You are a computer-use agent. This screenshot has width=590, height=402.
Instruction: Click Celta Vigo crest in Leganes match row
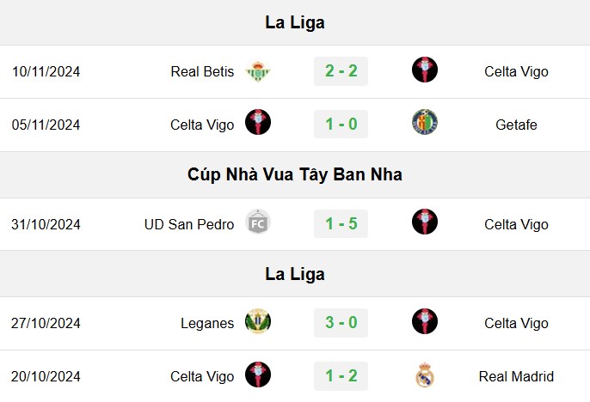tap(425, 321)
